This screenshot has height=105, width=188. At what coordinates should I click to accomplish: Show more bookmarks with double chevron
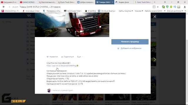click(x=185, y=11)
